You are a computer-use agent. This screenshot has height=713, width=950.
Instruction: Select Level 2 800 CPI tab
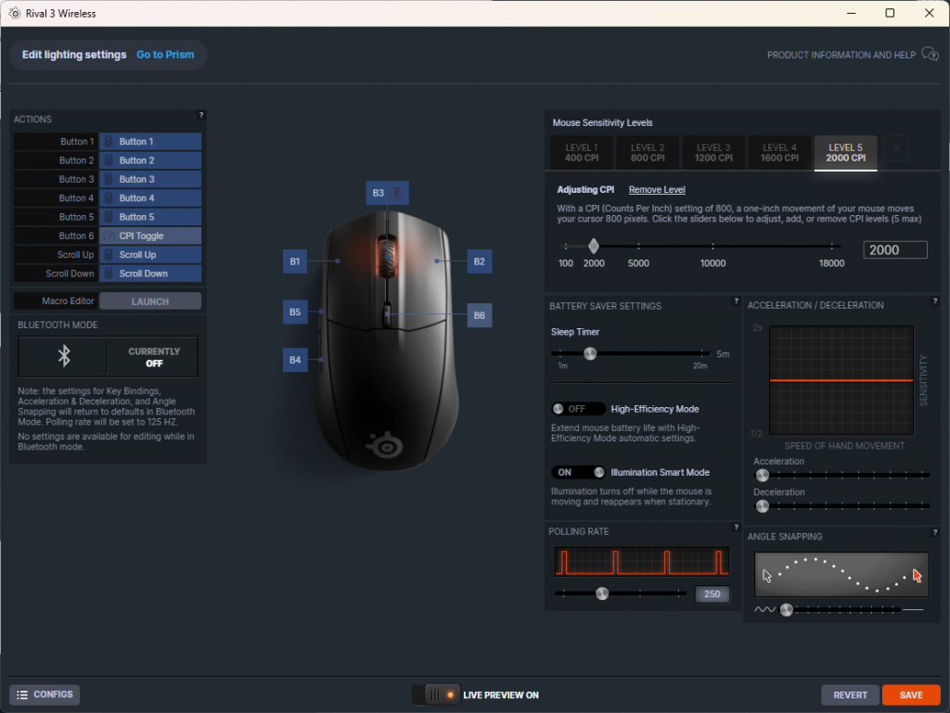(x=648, y=153)
